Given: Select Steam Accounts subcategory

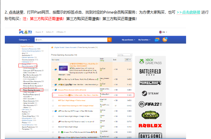Looking at the screenshot, I should 31,101.
